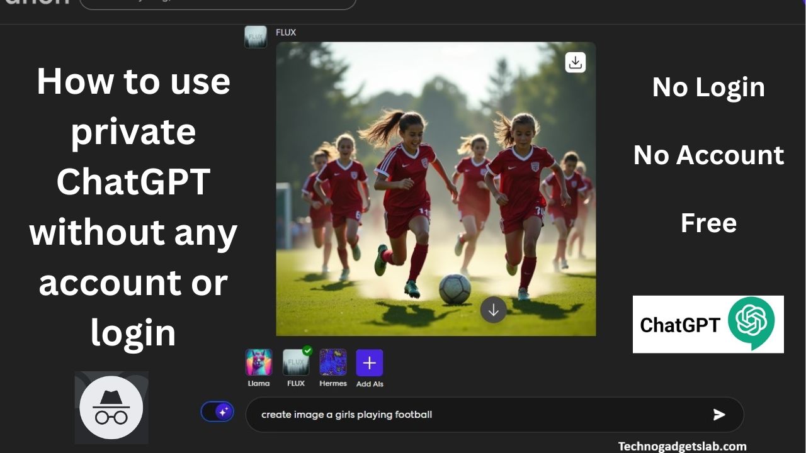Viewport: 806px width, 453px height.
Task: Download the generated football image
Action: click(575, 62)
